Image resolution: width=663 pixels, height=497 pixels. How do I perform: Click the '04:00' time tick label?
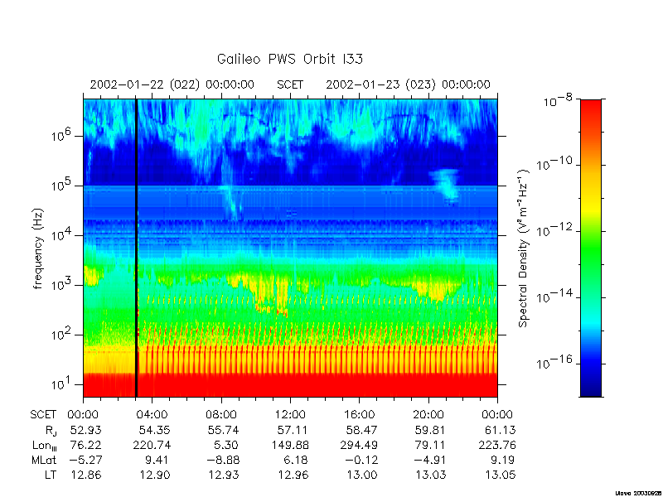pos(152,415)
